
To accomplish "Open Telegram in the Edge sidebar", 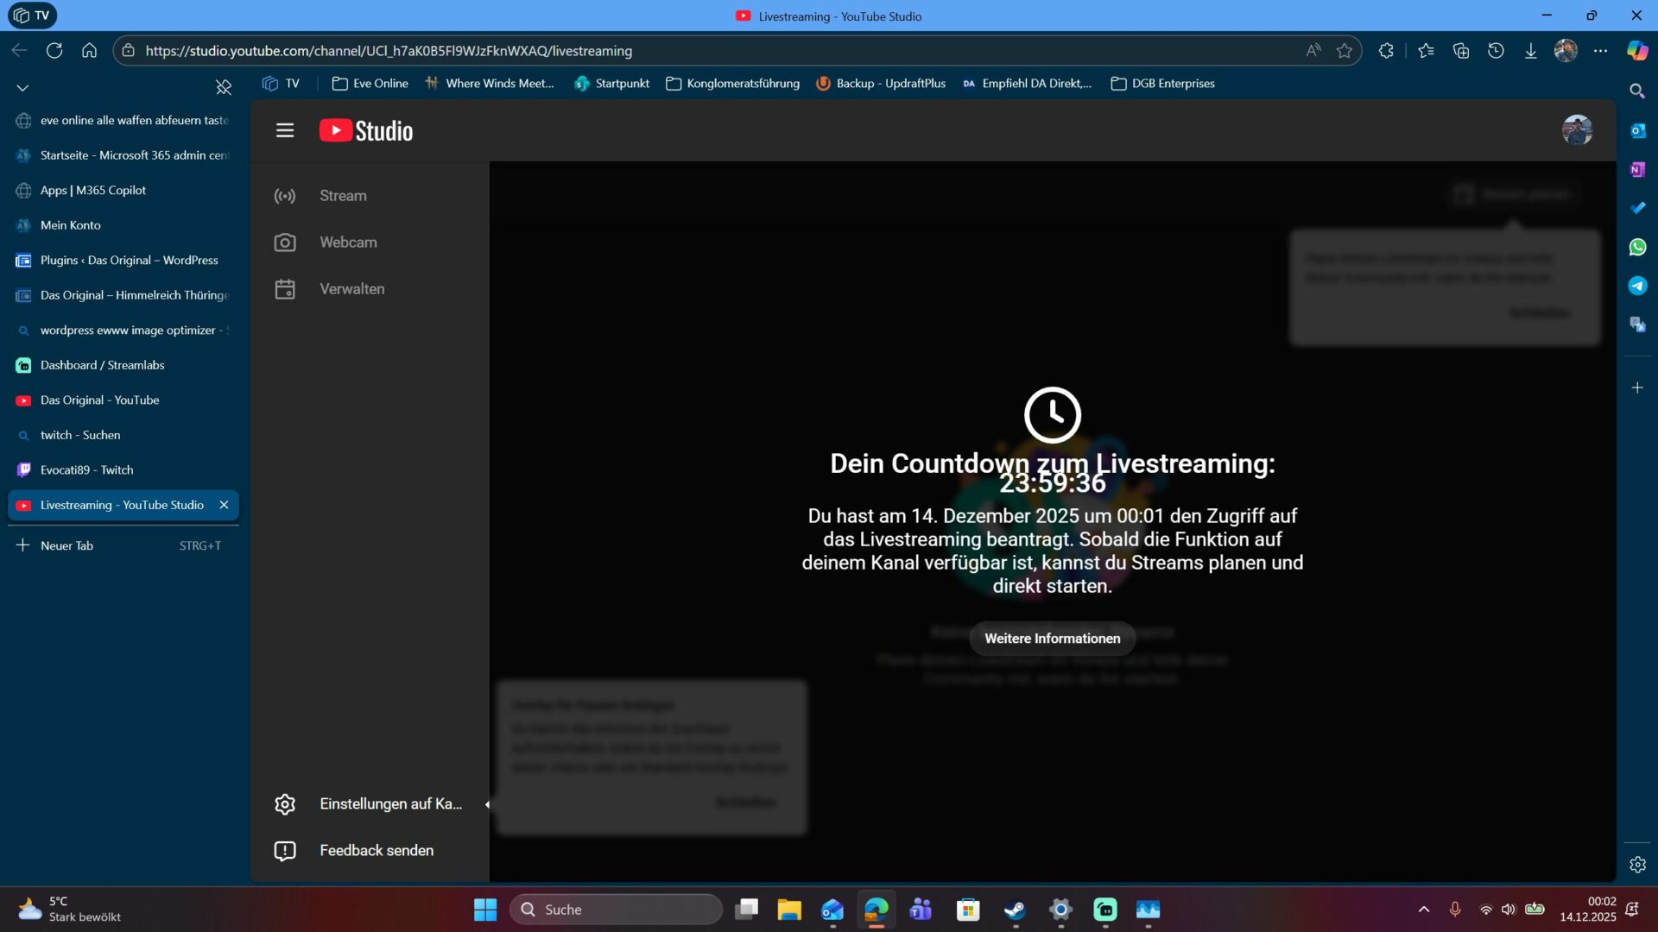I will [x=1637, y=286].
